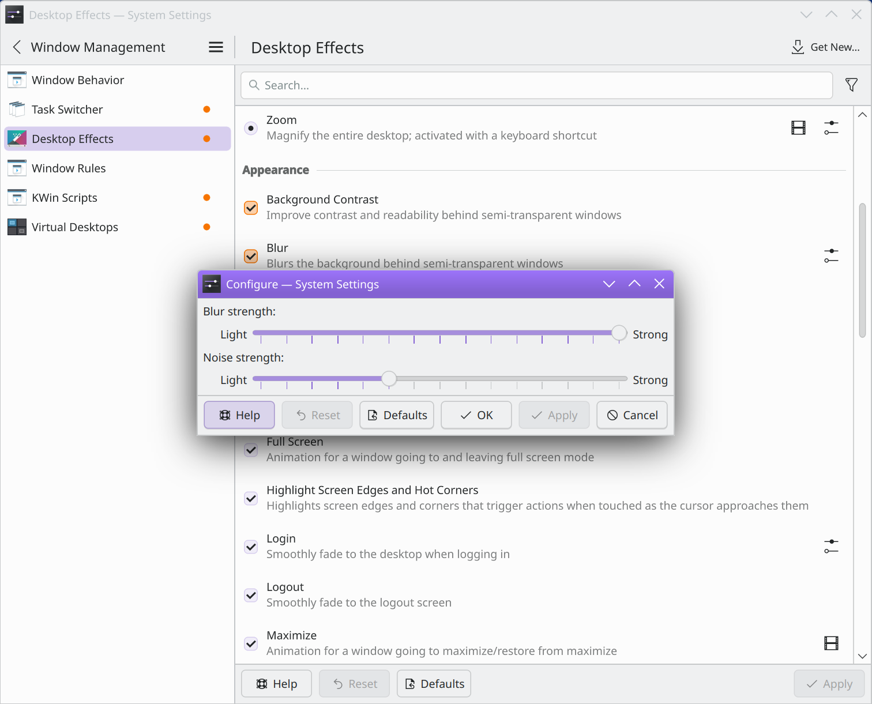This screenshot has height=704, width=872.
Task: Open the Virtual Desktops page
Action: 118,227
